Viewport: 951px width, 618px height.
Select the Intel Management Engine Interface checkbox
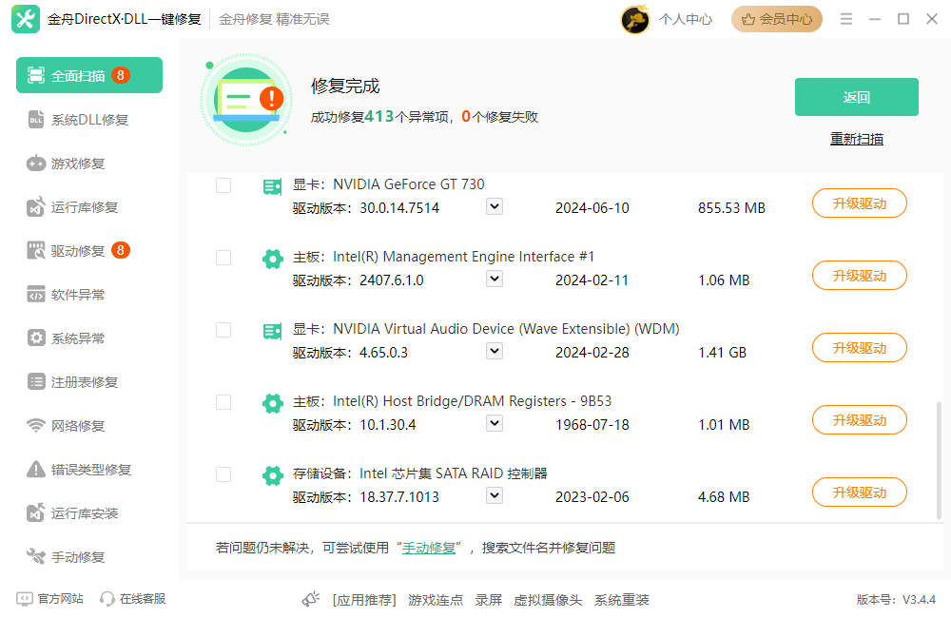(223, 258)
